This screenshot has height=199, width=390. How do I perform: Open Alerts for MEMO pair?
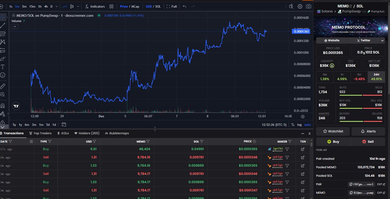(368, 131)
